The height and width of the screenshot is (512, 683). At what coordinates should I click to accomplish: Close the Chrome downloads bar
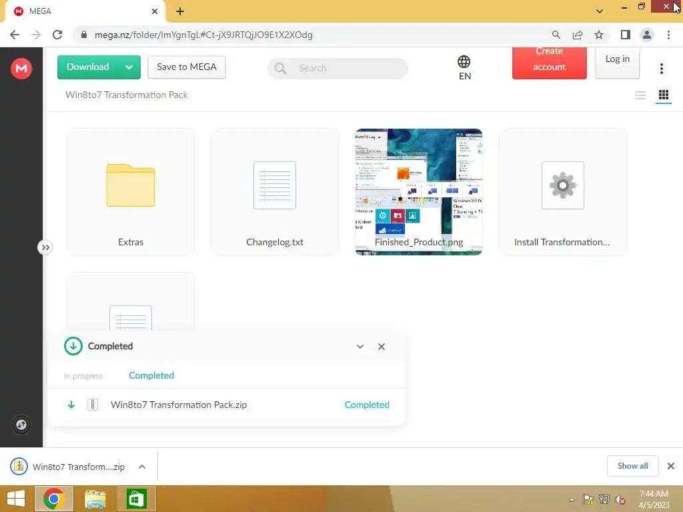click(671, 466)
